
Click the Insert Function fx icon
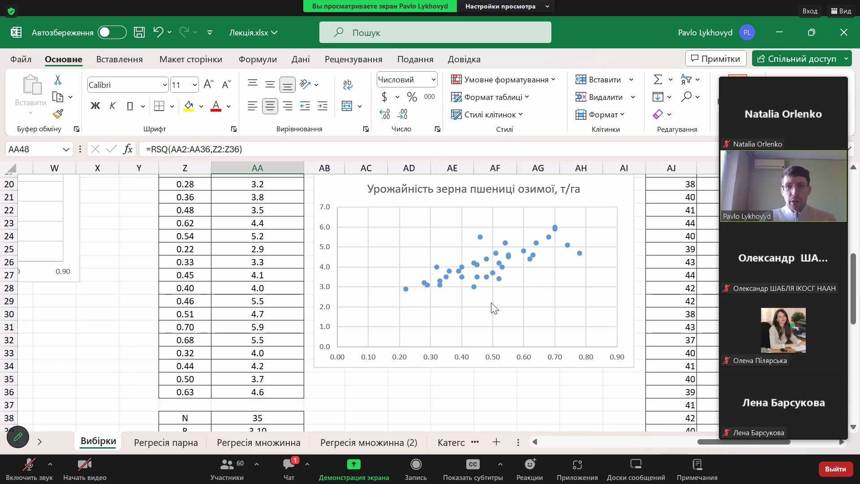pos(128,149)
